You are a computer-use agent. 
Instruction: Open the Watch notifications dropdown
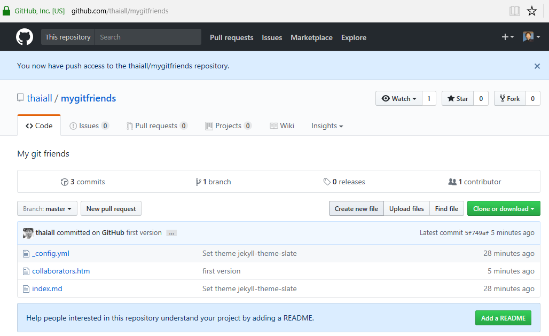click(x=399, y=98)
